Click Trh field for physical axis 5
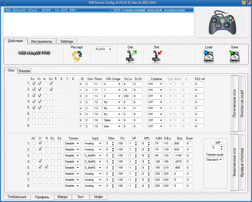The height and width of the screenshot is (202, 252). 122,168
